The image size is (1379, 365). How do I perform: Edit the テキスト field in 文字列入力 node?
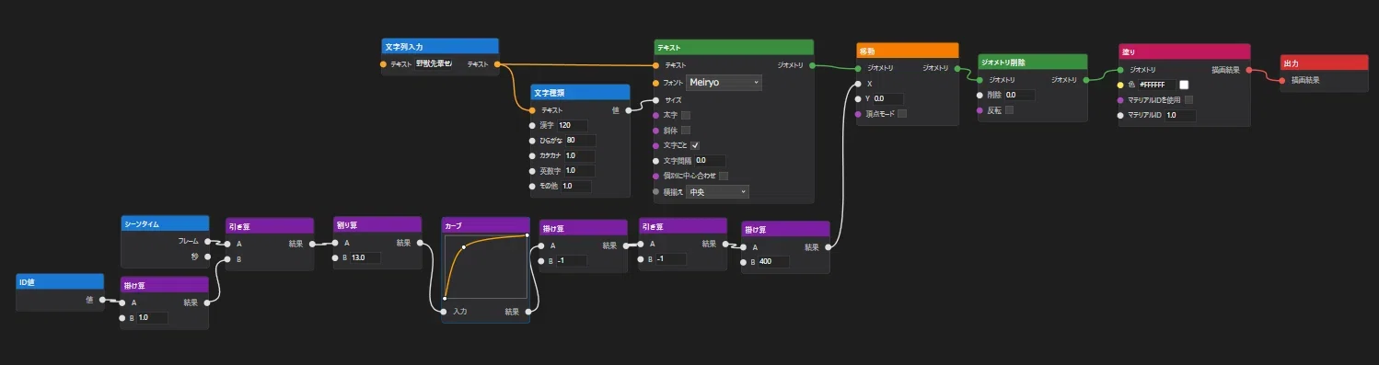coord(434,64)
